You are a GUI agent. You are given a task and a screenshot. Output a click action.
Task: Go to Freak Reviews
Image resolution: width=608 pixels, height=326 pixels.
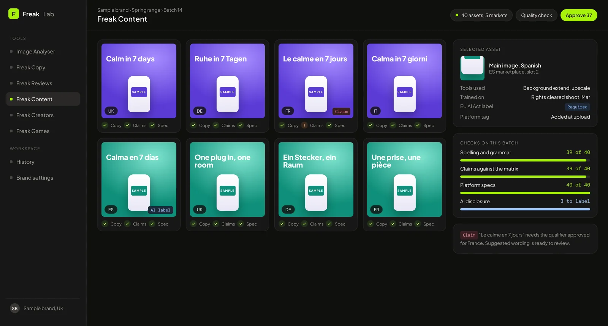tap(43, 83)
